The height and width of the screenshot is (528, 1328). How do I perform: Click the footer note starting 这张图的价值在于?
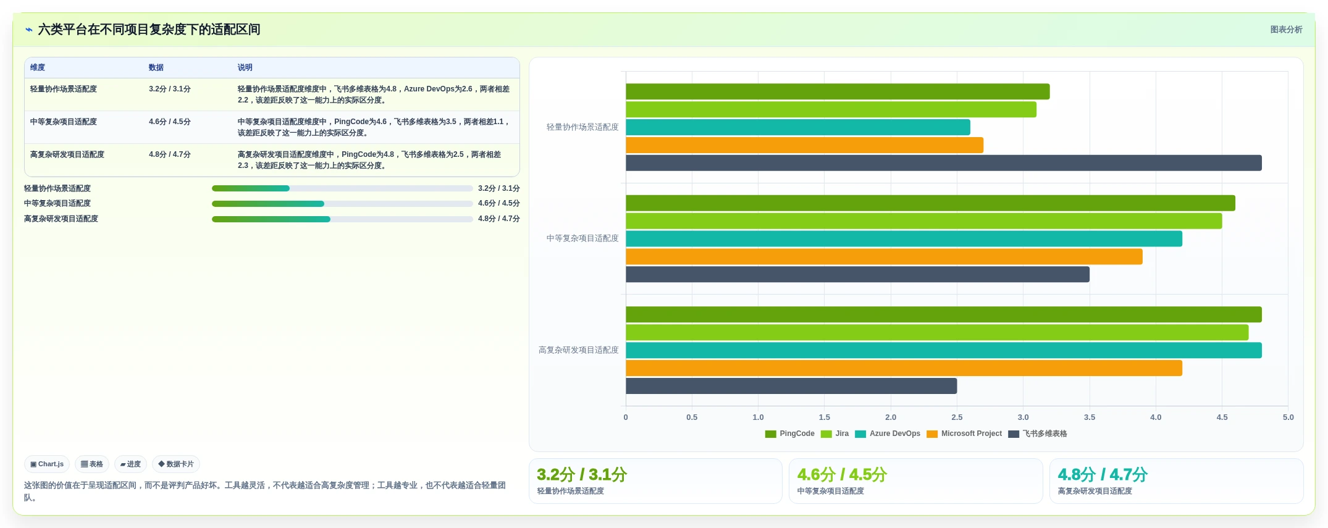pyautogui.click(x=265, y=492)
